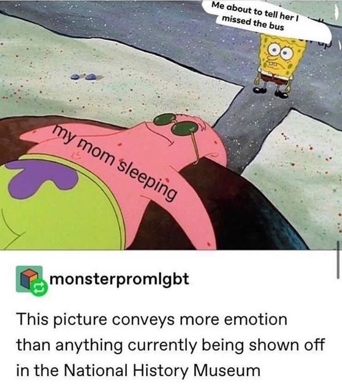
Task: Click the 'than anything currently being shown off' line
Action: click(x=171, y=345)
